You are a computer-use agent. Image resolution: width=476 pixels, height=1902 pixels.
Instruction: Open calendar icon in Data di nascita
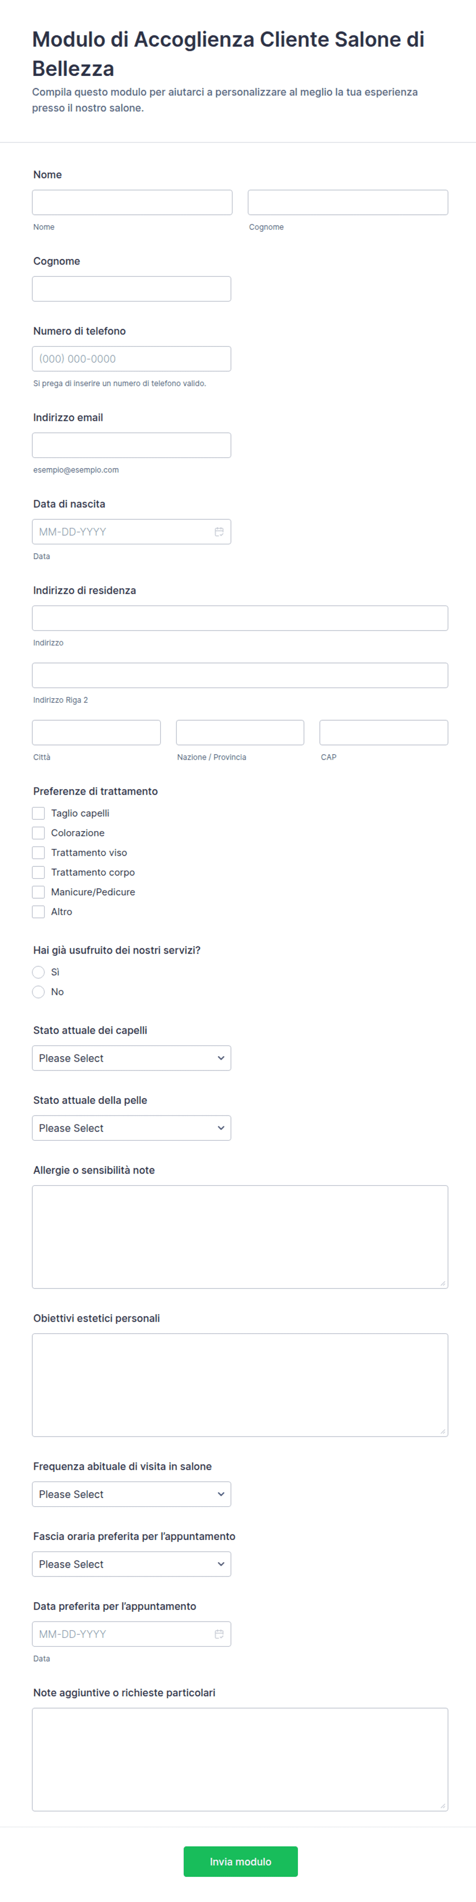pos(219,532)
